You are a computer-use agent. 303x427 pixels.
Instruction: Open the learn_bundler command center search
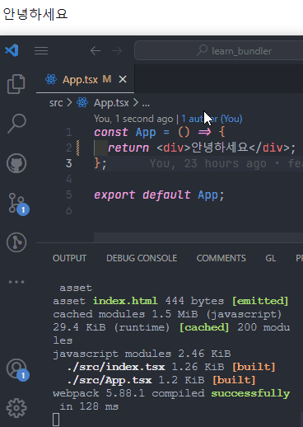point(219,50)
